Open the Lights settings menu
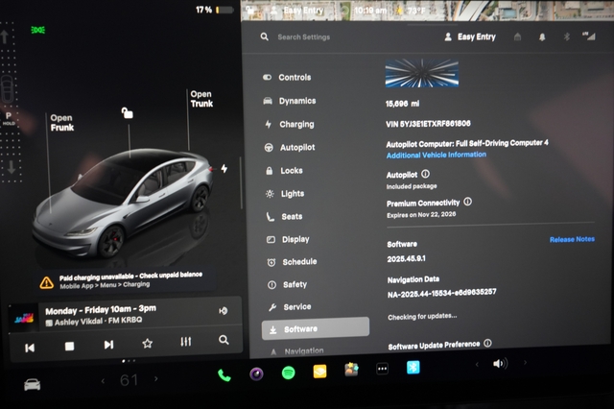Image resolution: width=614 pixels, height=409 pixels. point(285,194)
